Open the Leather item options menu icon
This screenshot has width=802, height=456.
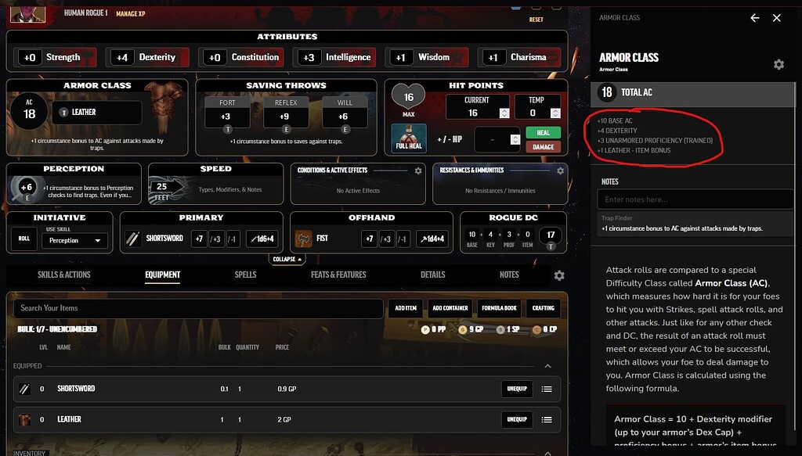tap(547, 419)
